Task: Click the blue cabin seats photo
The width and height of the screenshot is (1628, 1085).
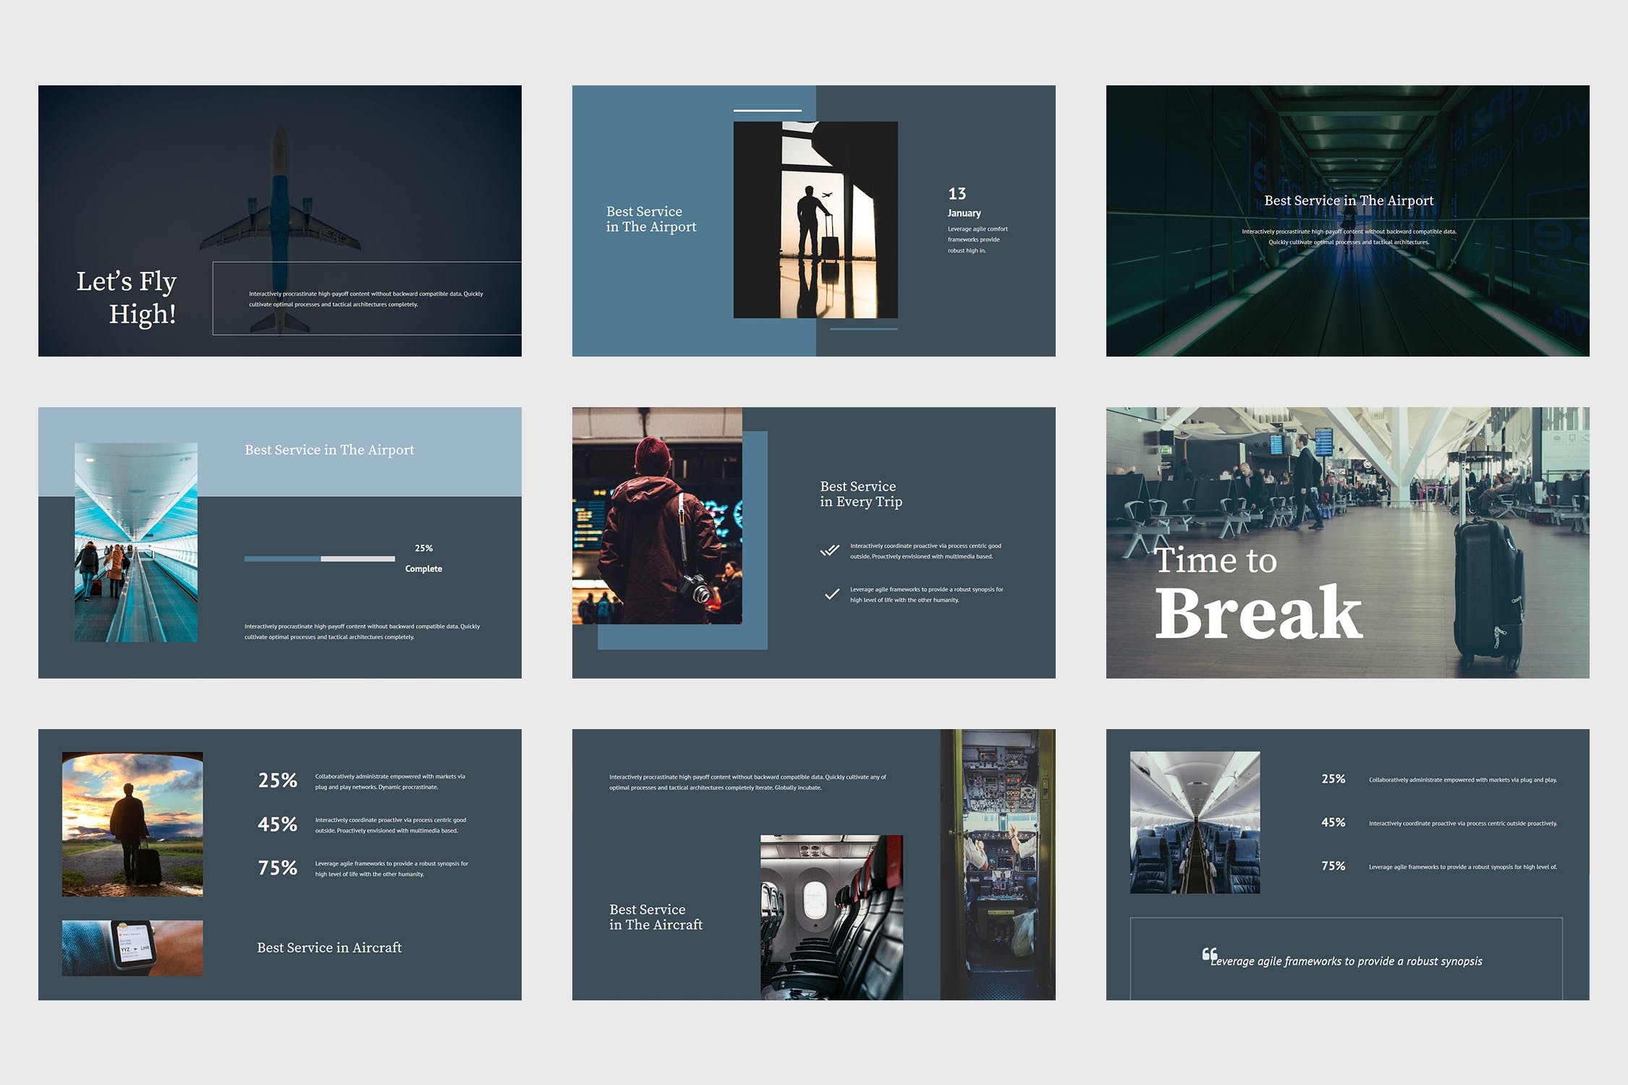Action: point(1195,822)
